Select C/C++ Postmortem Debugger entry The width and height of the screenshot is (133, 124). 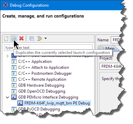coord(45,73)
